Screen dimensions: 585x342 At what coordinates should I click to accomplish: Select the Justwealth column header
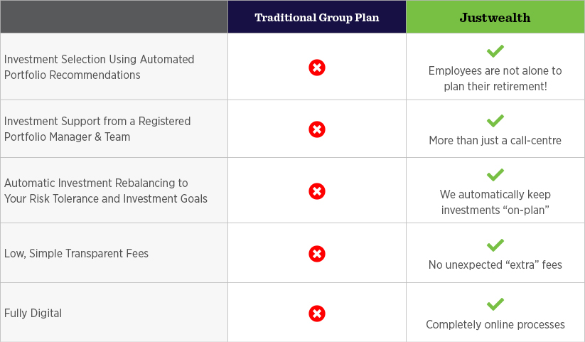[x=495, y=18]
